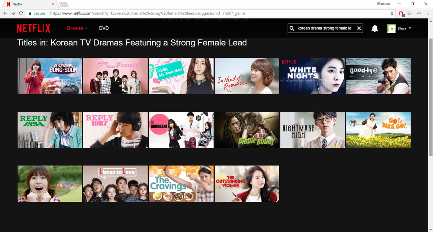This screenshot has height=232, width=433.
Task: Open Go! Mrs. Go! title
Action: (378, 130)
